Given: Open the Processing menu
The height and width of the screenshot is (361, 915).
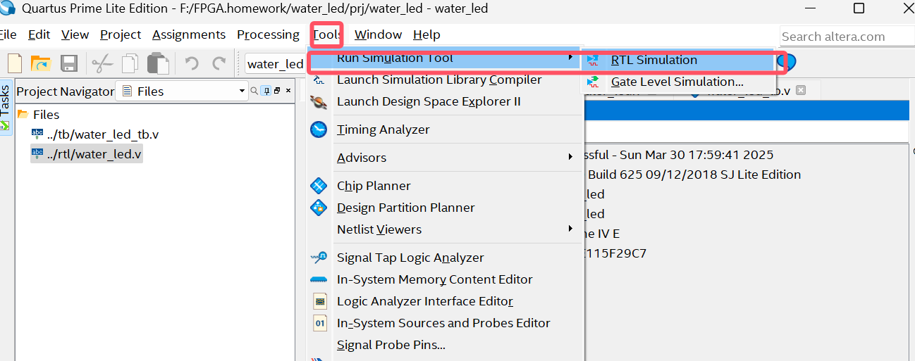Looking at the screenshot, I should pyautogui.click(x=268, y=34).
